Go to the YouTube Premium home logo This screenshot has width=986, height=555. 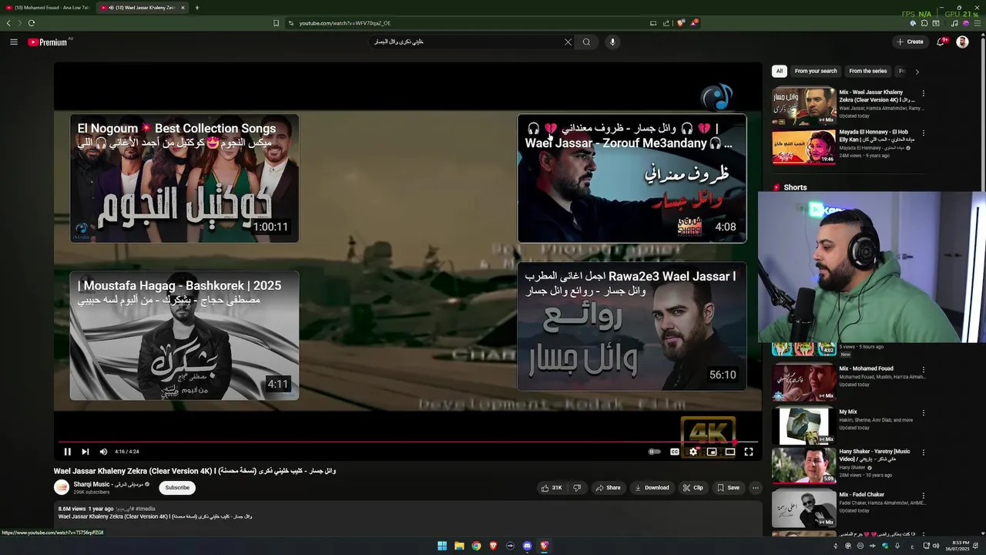coord(49,42)
